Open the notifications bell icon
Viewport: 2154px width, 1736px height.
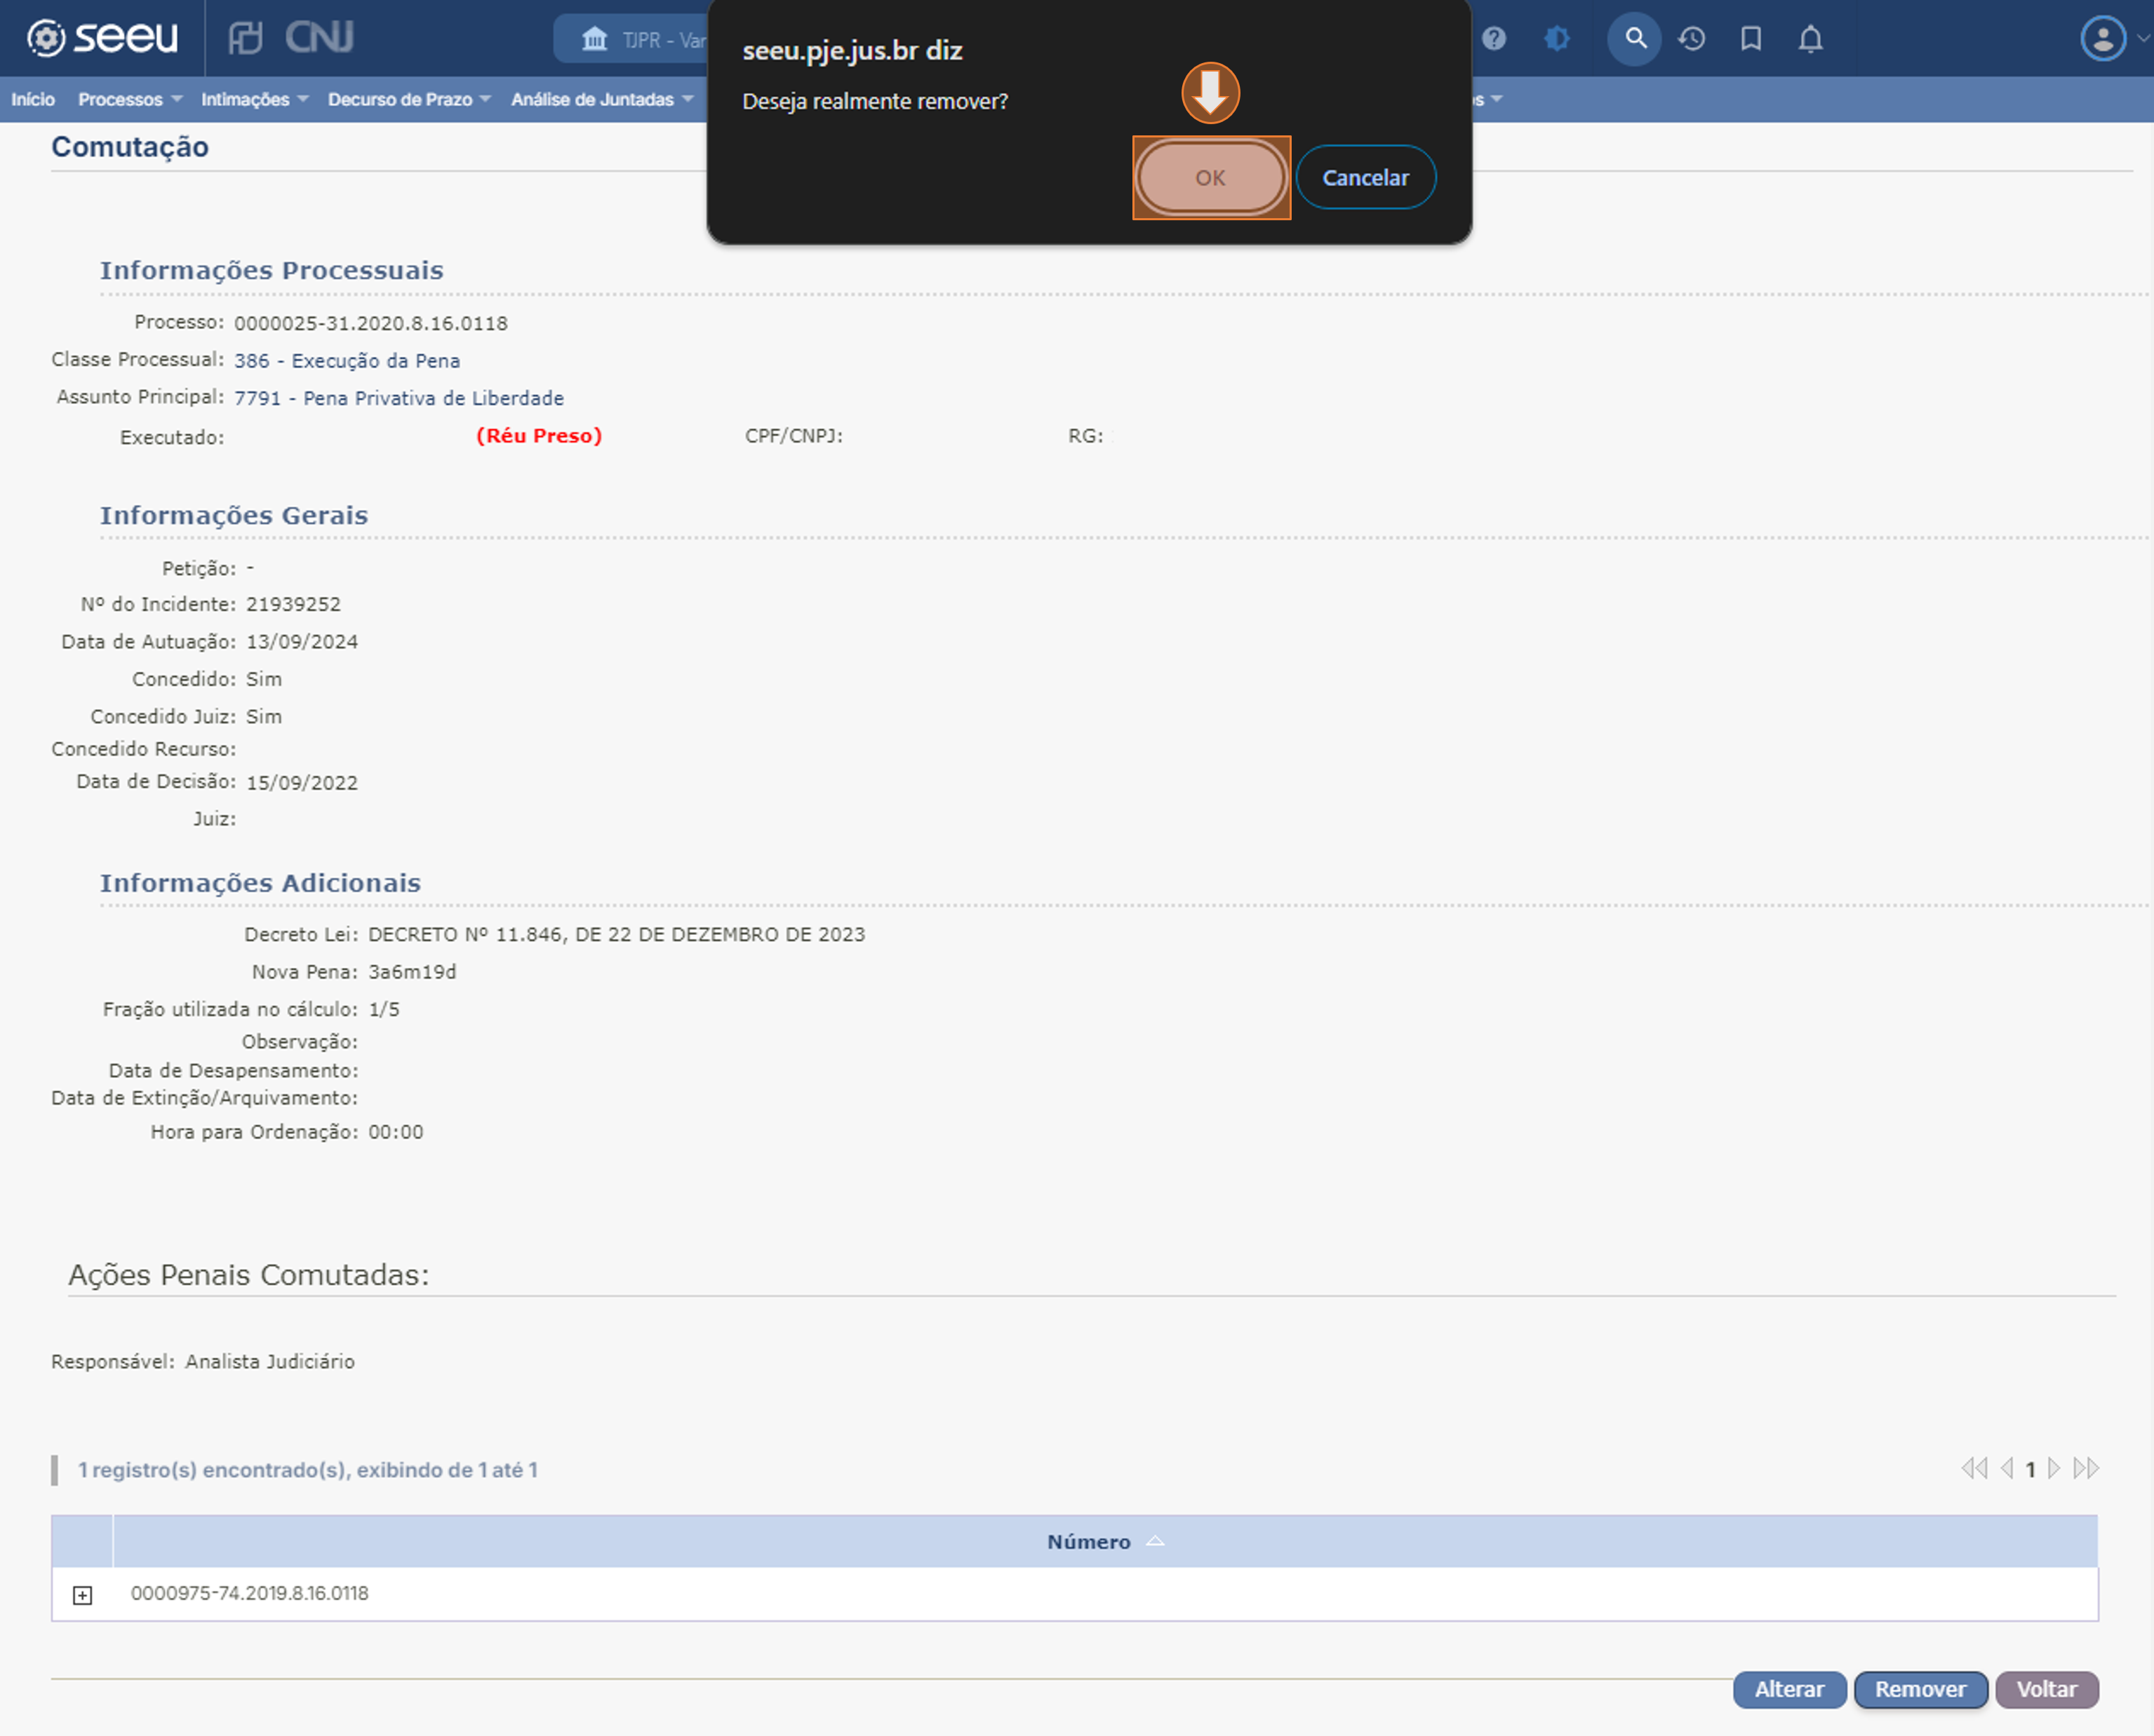pos(1811,39)
